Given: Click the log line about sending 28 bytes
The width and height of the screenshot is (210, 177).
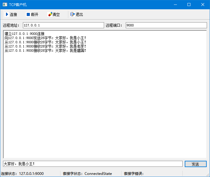Looking at the screenshot, I should [x=45, y=38].
